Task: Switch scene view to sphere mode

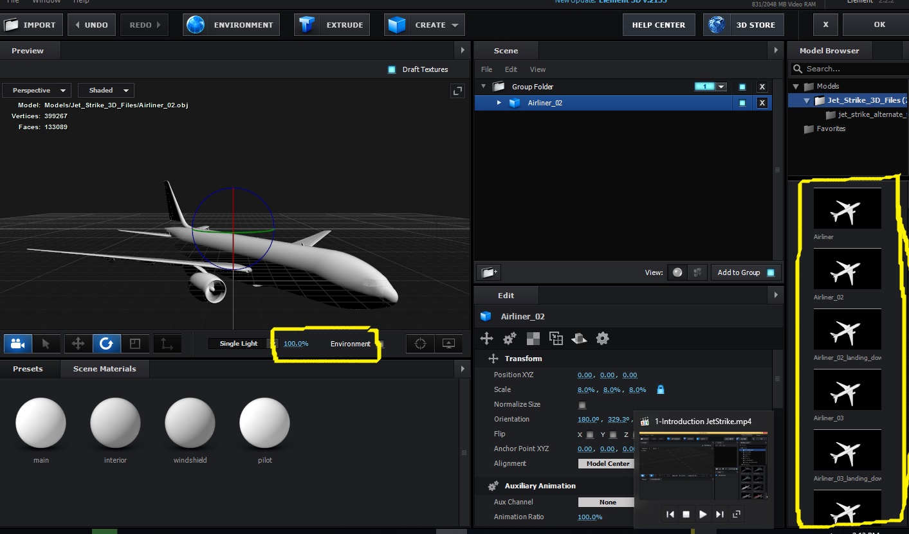Action: [677, 272]
